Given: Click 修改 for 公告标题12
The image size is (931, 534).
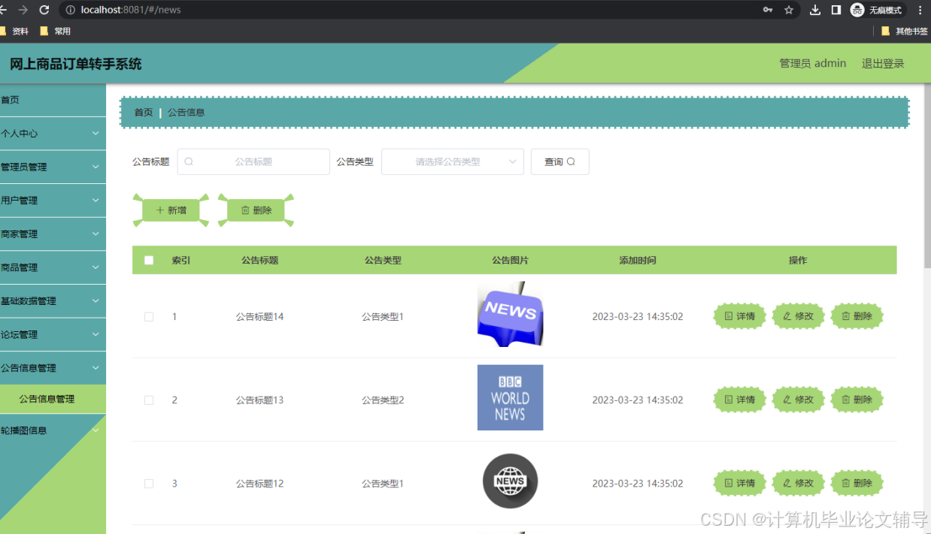Looking at the screenshot, I should tap(798, 483).
